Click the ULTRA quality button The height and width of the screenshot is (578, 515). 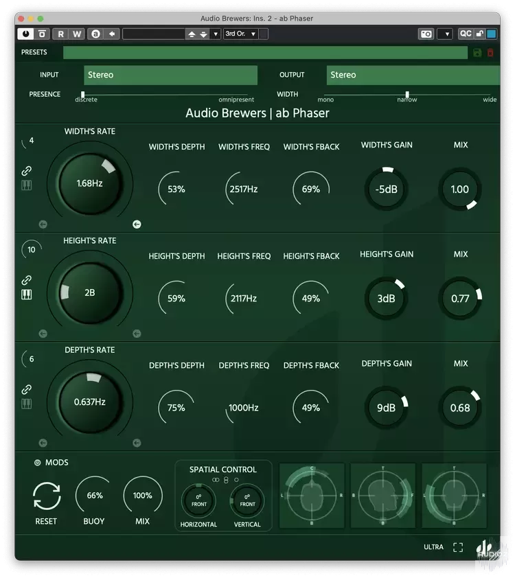pos(433,547)
